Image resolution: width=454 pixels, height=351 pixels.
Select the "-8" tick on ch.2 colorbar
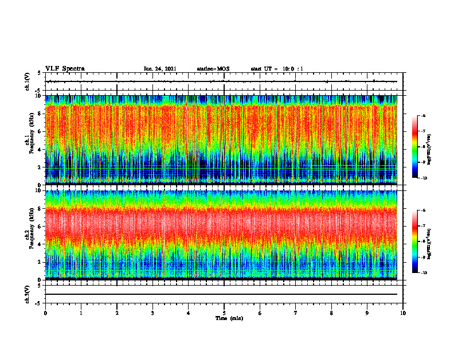click(x=423, y=241)
